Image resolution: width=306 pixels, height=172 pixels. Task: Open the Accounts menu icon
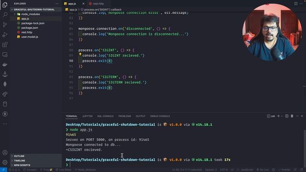pos(5,152)
